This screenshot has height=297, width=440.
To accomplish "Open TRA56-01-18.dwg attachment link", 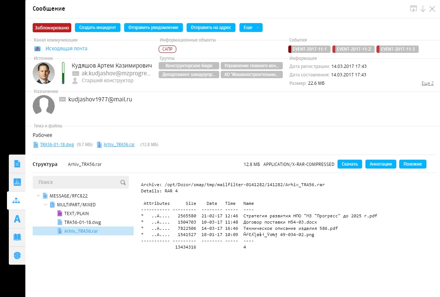I will coord(57,145).
